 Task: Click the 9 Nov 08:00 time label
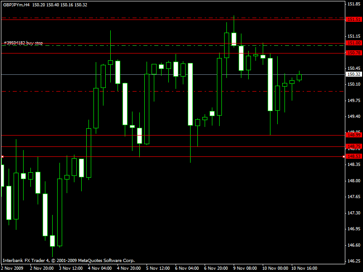point(245,268)
